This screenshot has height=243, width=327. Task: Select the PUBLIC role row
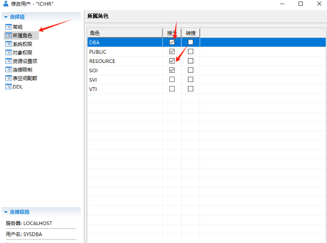coord(206,52)
